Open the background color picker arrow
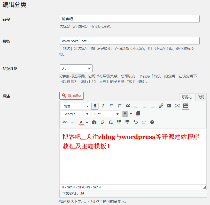The image size is (210, 205). coord(131,114)
